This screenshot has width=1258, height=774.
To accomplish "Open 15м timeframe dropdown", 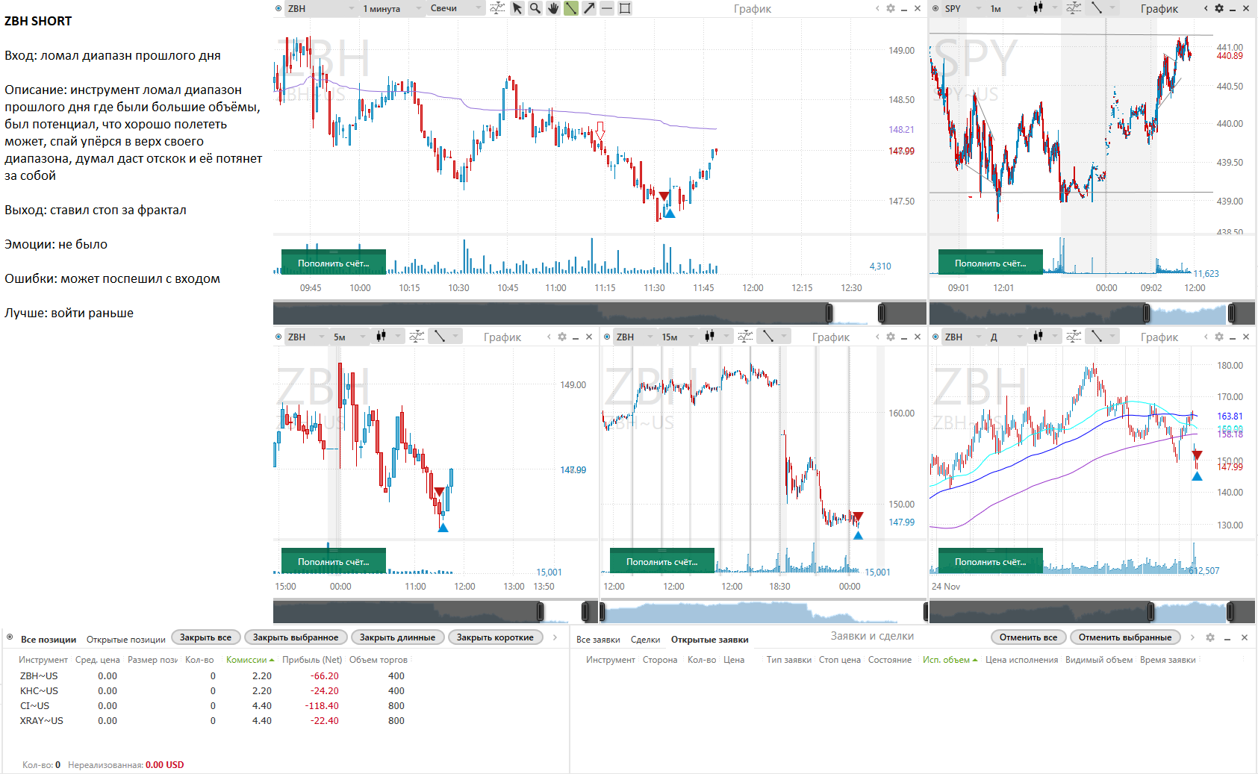I will pyautogui.click(x=677, y=337).
